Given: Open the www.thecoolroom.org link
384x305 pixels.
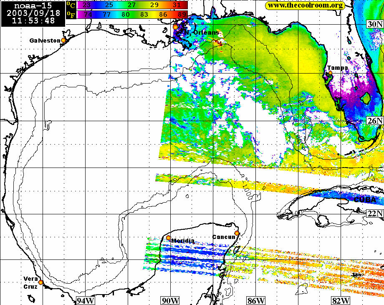Looking at the screenshot, I should pos(305,5).
